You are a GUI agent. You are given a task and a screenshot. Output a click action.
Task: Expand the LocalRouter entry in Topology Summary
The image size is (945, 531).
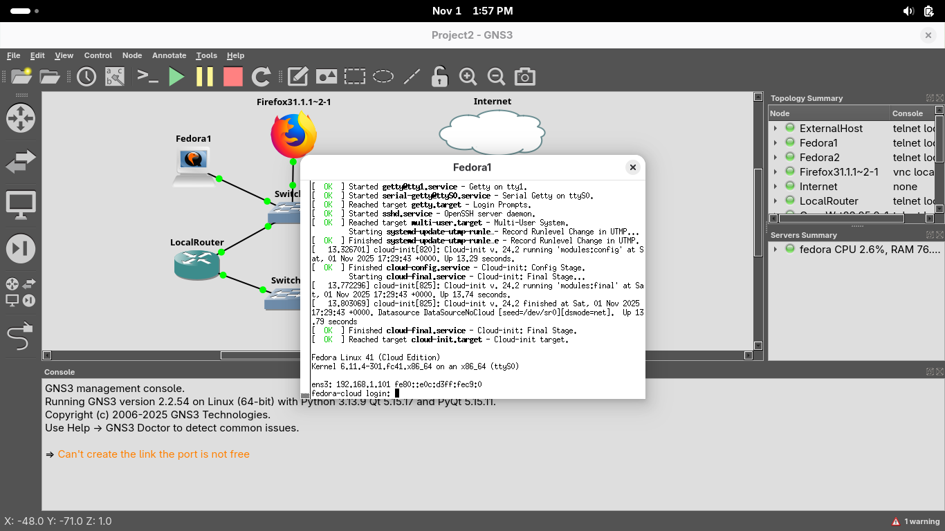(776, 201)
